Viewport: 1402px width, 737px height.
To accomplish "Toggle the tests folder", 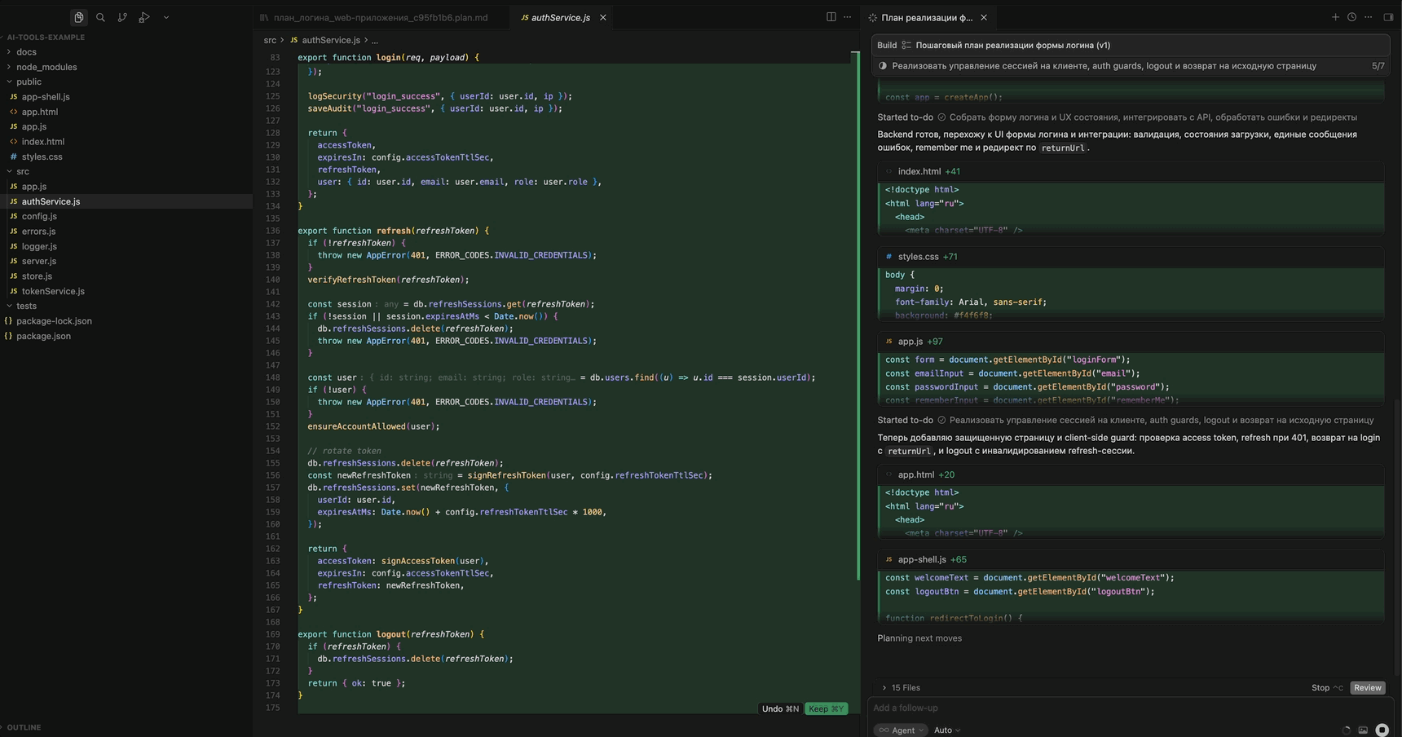I will point(26,306).
